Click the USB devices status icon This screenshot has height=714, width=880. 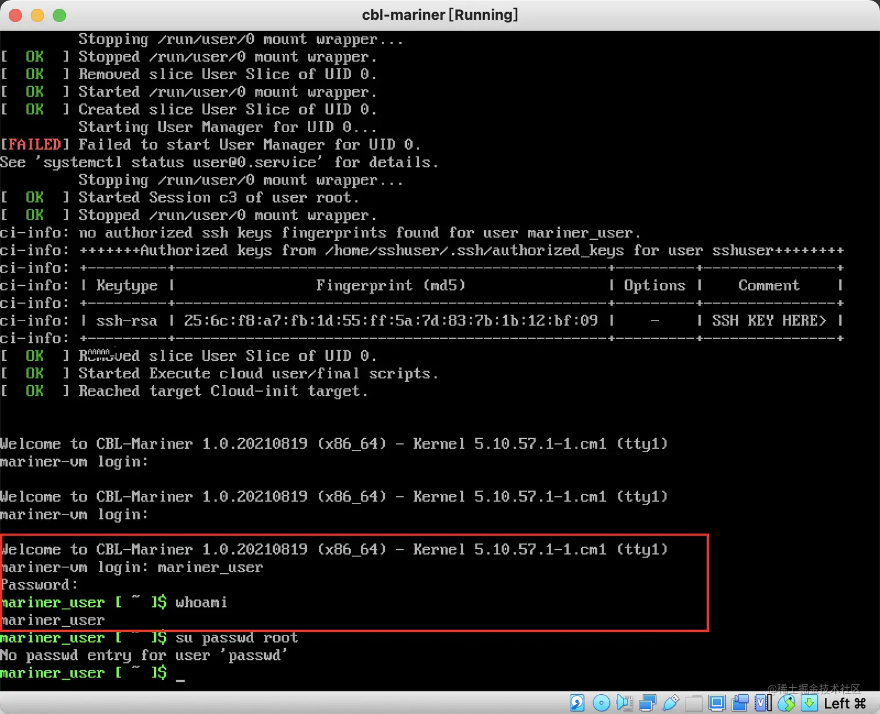tap(670, 703)
